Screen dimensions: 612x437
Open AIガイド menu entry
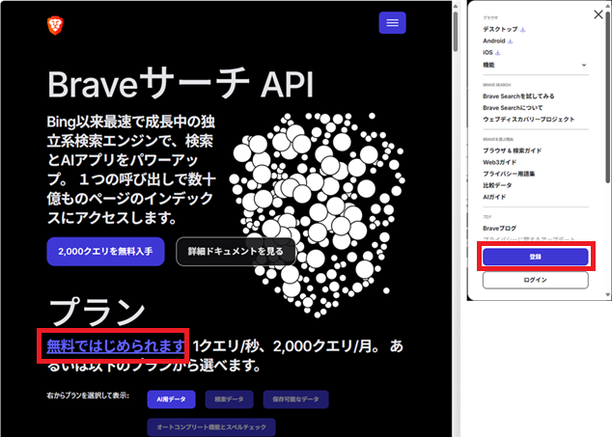pyautogui.click(x=494, y=197)
